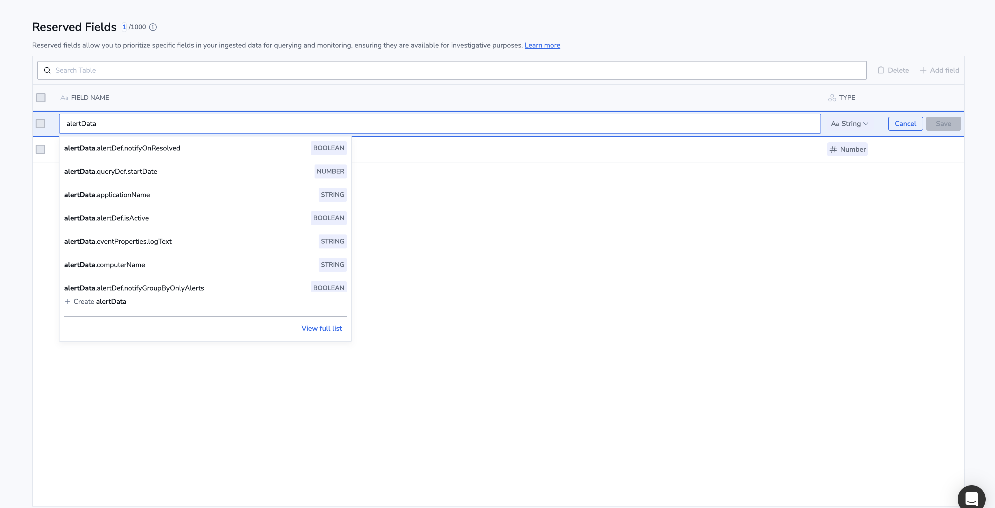Image resolution: width=995 pixels, height=508 pixels.
Task: Click the plus icon beside Create alertData
Action: tap(68, 302)
